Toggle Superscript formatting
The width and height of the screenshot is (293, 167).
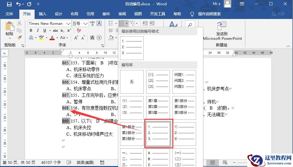(x=69, y=30)
